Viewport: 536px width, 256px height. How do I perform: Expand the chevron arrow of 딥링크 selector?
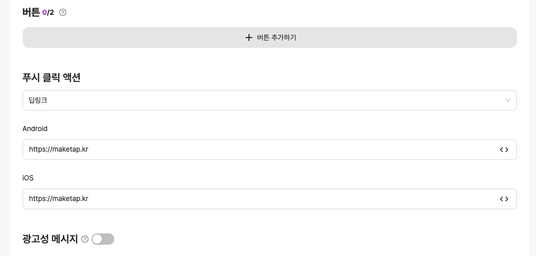508,100
